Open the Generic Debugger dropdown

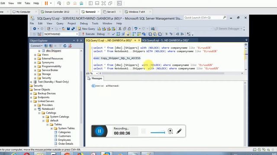pyautogui.click(x=241, y=29)
